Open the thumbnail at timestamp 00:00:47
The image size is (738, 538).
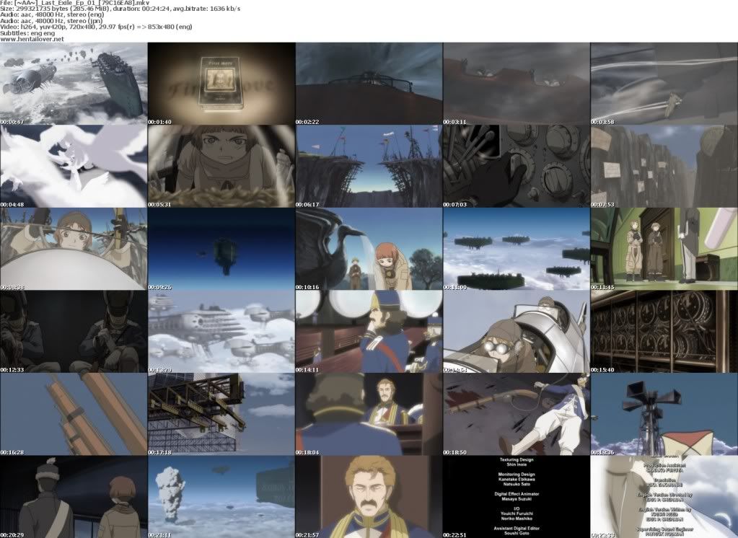(x=74, y=83)
